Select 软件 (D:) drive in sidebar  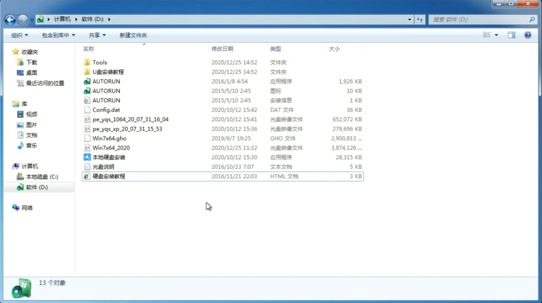coord(36,187)
